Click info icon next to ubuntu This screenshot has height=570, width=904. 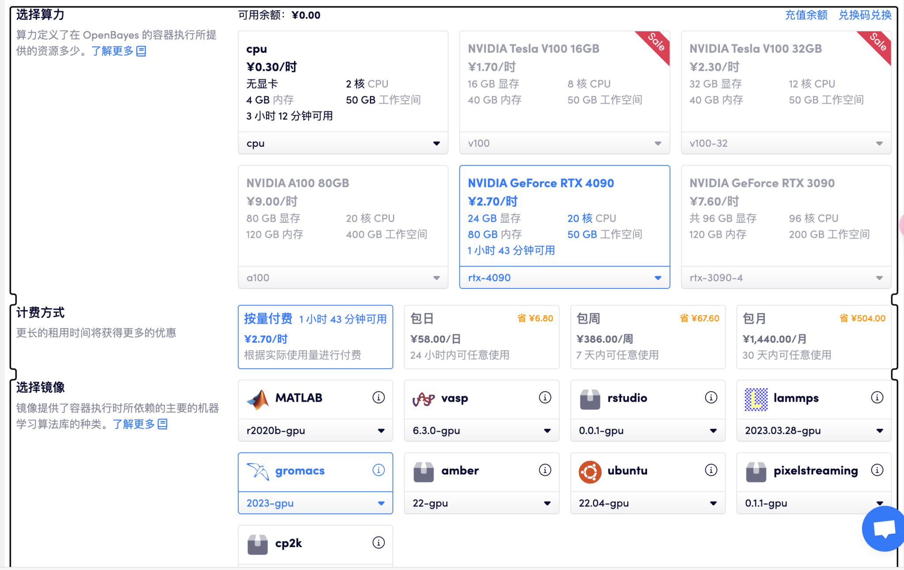tap(711, 470)
